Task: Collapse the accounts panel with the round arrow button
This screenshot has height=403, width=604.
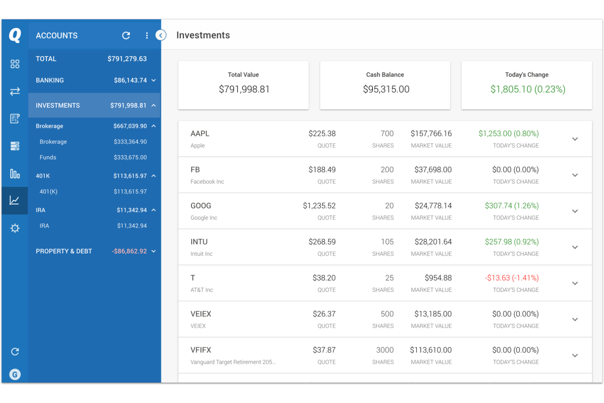Action: [161, 36]
